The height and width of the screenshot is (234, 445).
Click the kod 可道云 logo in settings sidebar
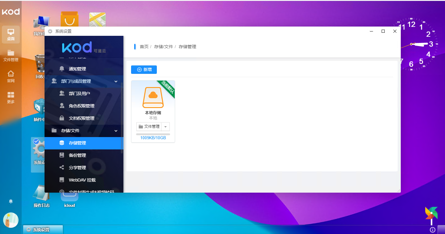pyautogui.click(x=84, y=47)
